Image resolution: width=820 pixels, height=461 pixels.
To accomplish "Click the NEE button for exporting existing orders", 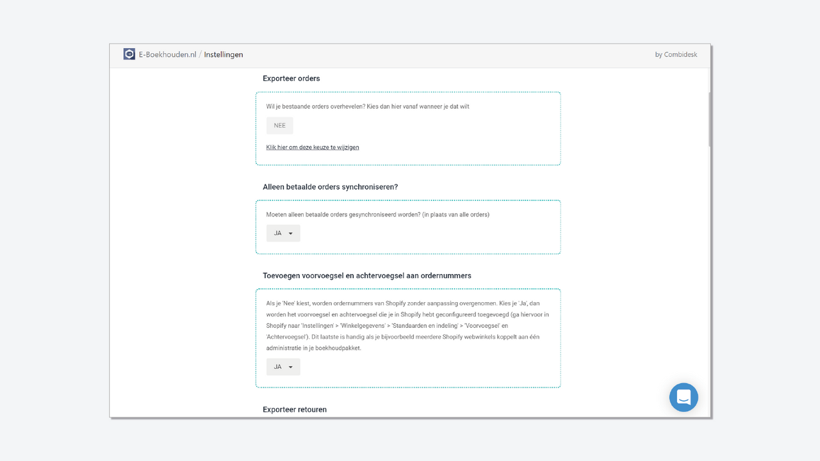I will pyautogui.click(x=279, y=125).
